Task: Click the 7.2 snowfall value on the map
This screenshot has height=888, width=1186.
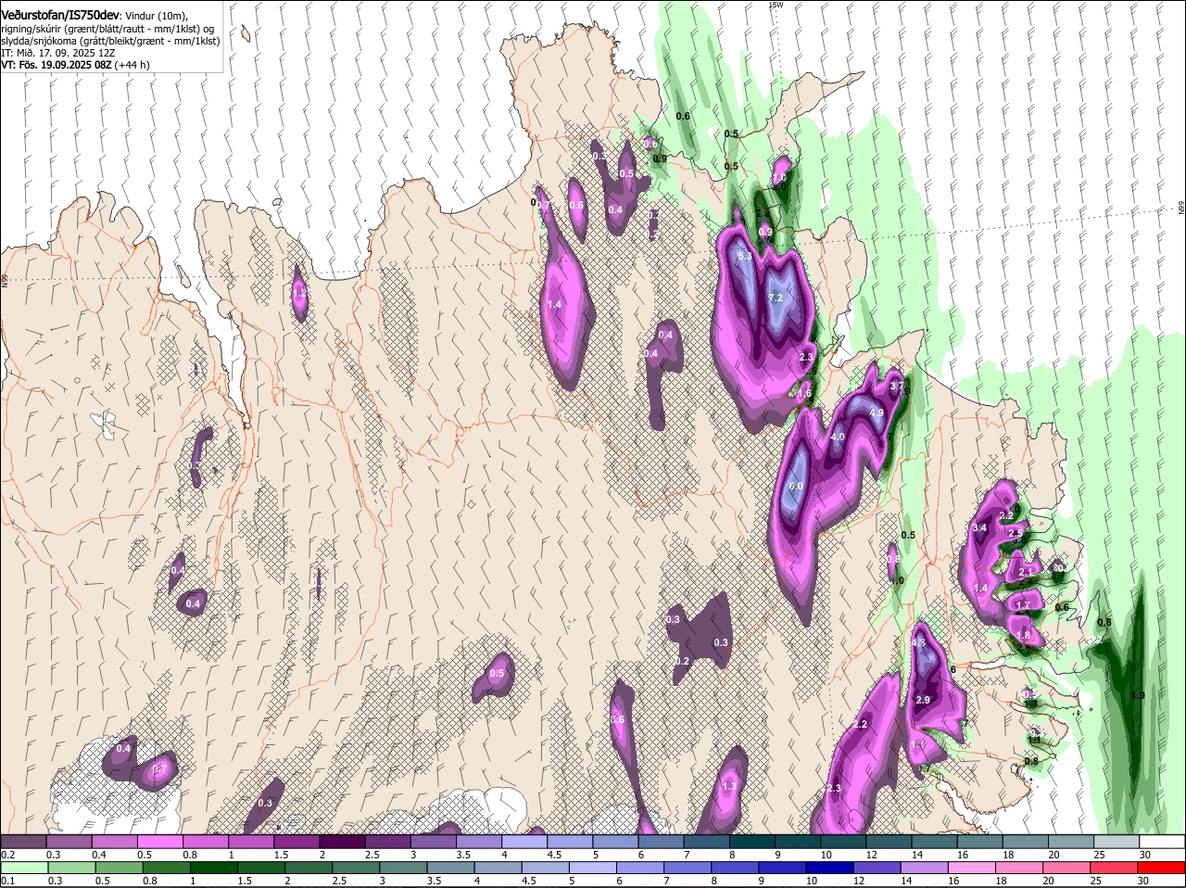Action: (x=776, y=298)
